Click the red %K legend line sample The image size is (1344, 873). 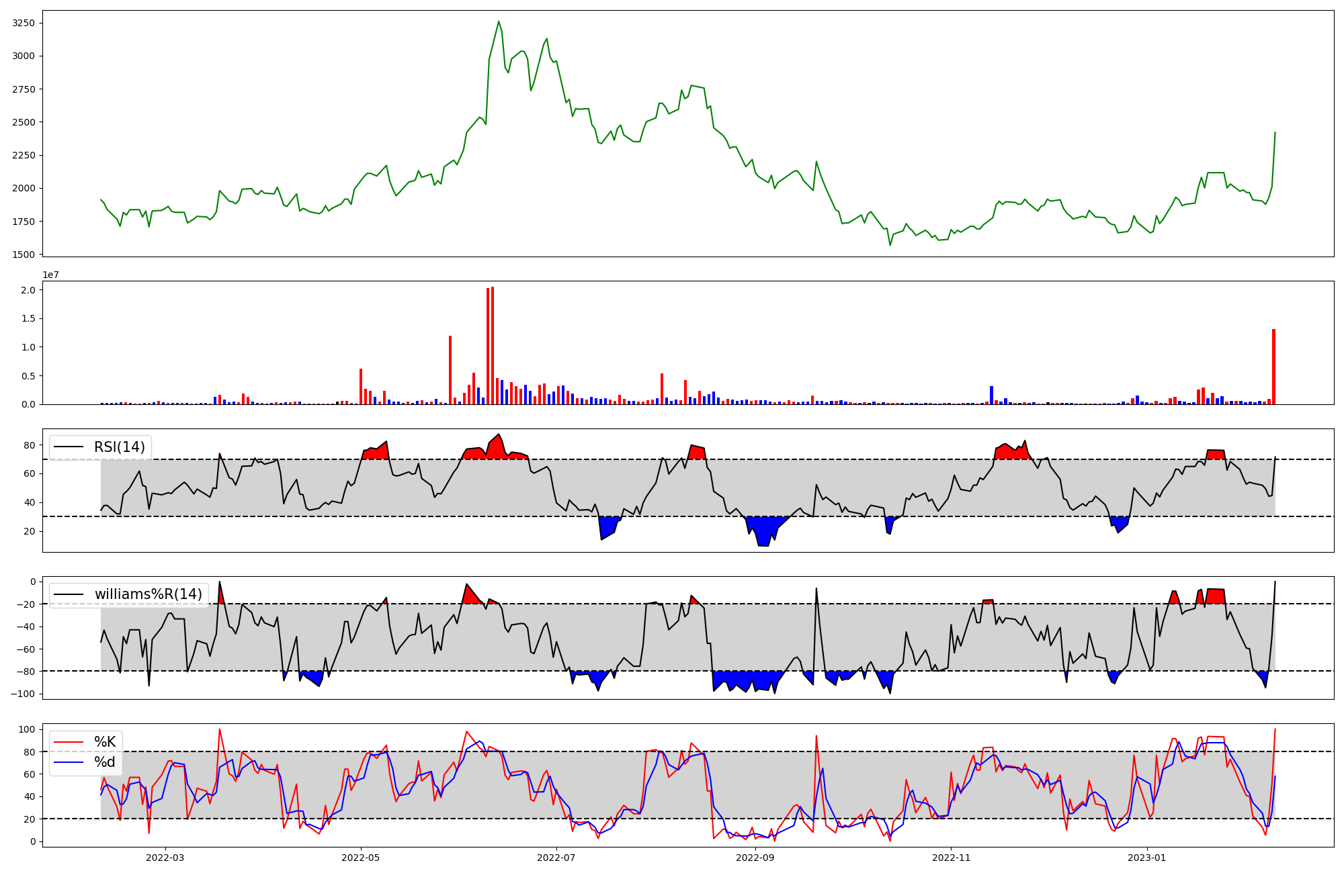(69, 742)
